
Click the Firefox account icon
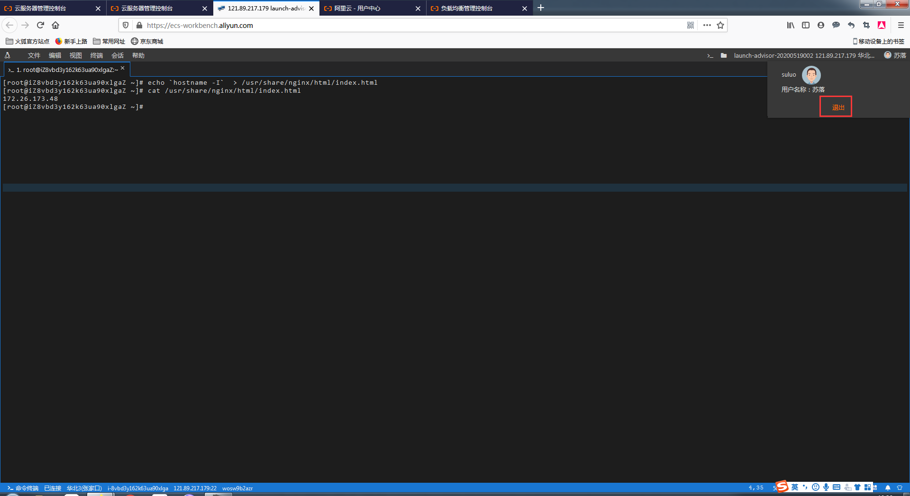pyautogui.click(x=821, y=26)
